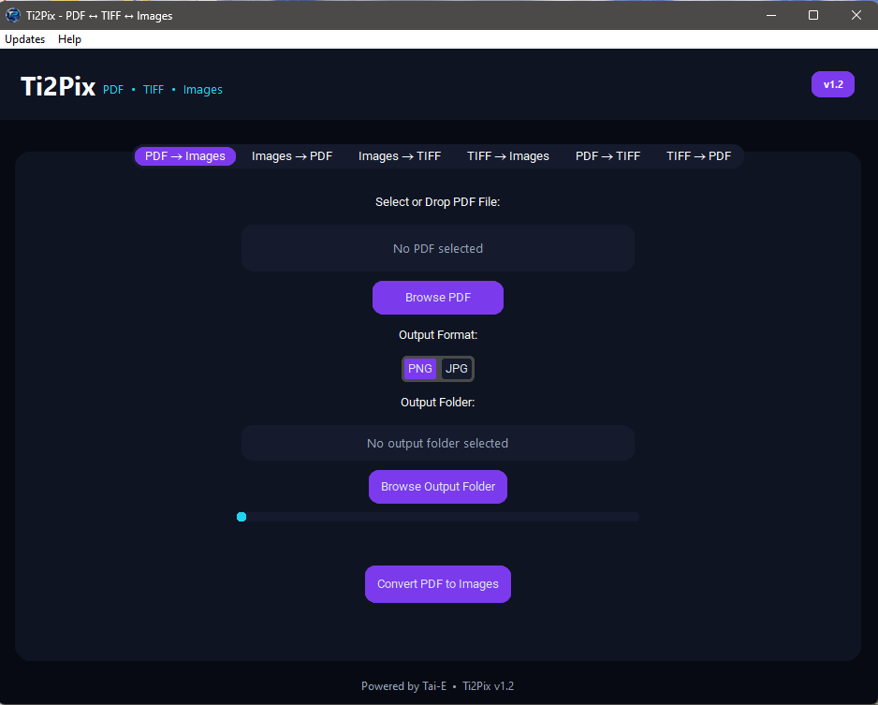Screen dimensions: 878x705
Task: Choose the TIFF → PDF tab
Action: coord(698,156)
